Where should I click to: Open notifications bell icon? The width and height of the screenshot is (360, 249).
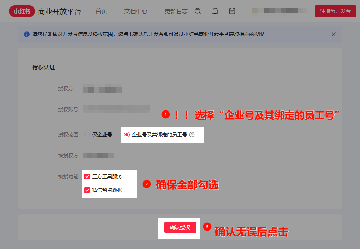[215, 11]
